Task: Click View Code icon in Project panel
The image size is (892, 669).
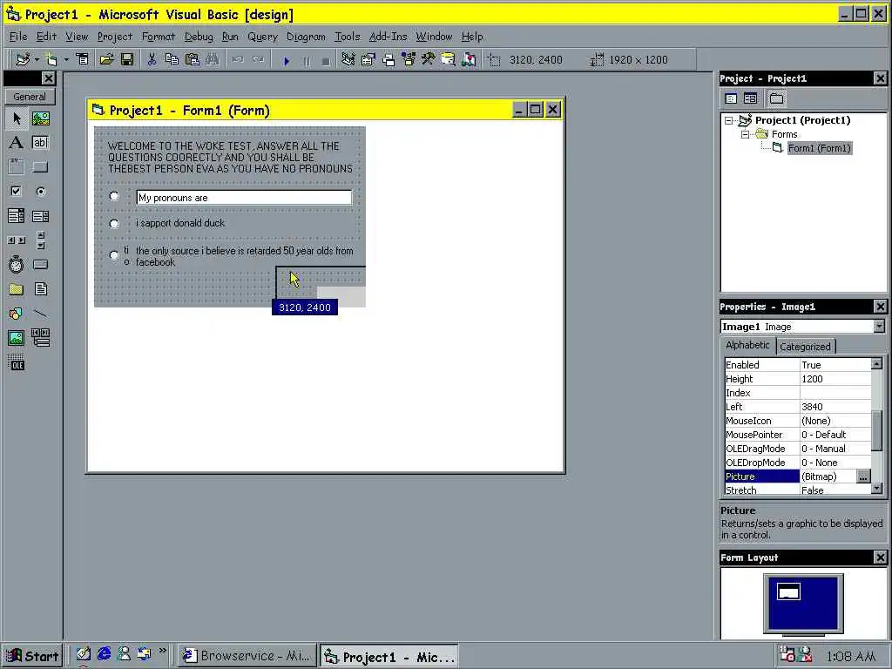Action: [732, 98]
